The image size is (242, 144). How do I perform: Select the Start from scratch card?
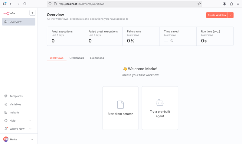[120, 108]
